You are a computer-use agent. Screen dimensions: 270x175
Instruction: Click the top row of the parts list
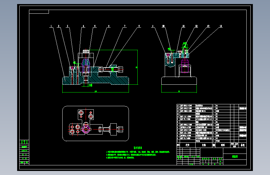(x=211, y=106)
